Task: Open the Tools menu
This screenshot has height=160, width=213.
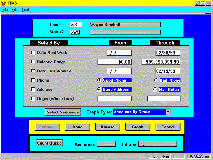Action: tap(26, 9)
